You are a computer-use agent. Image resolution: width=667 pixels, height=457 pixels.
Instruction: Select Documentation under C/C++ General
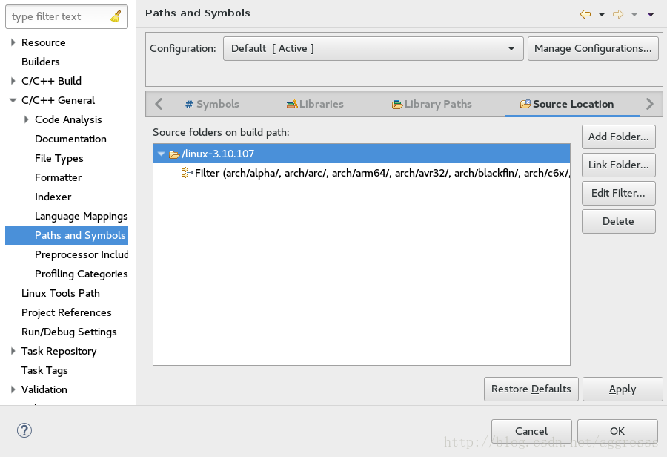coord(70,139)
